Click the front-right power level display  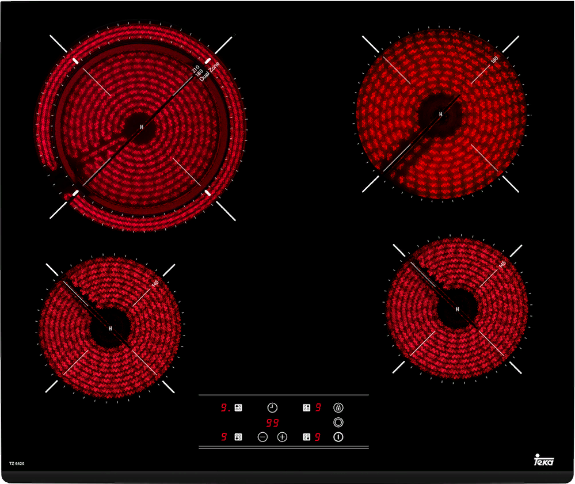pyautogui.click(x=318, y=437)
